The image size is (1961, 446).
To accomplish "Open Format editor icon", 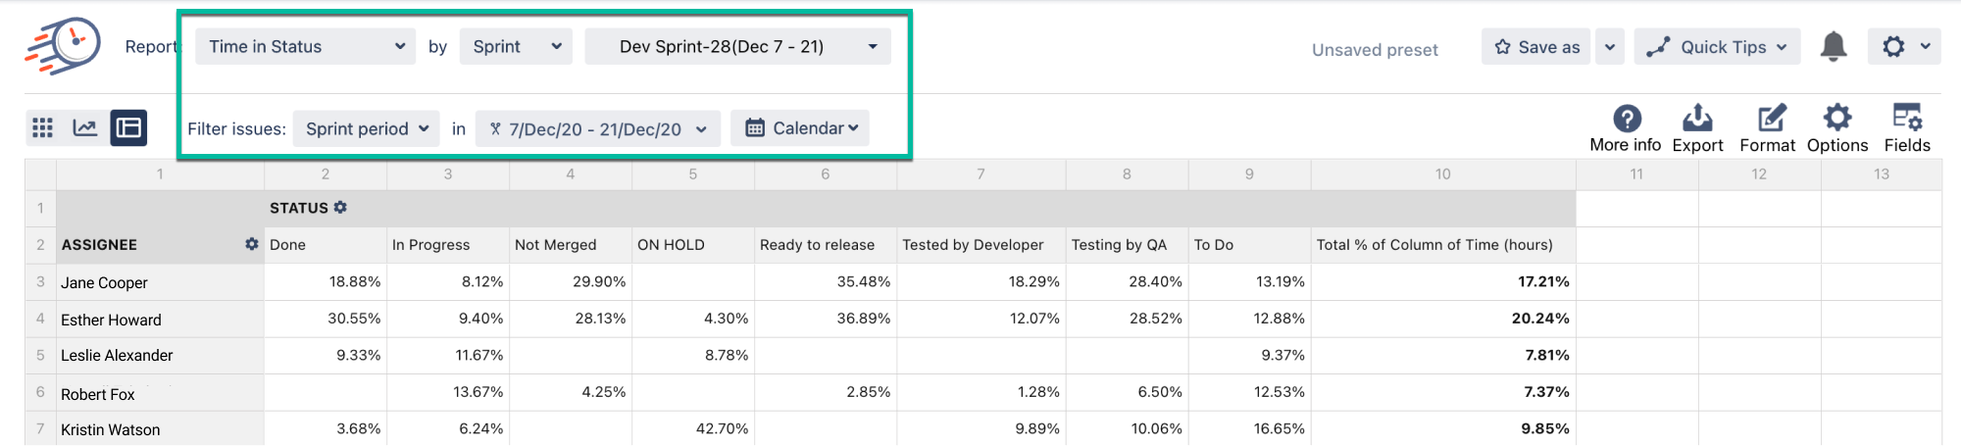I will [1769, 119].
